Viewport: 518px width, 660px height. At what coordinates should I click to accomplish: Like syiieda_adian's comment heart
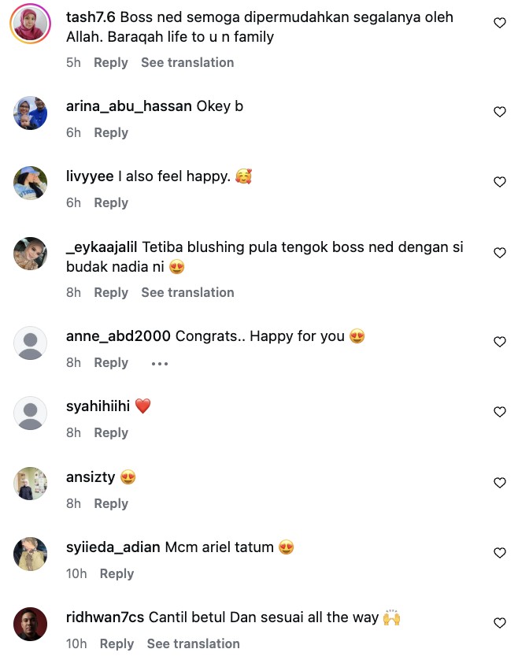coord(499,553)
